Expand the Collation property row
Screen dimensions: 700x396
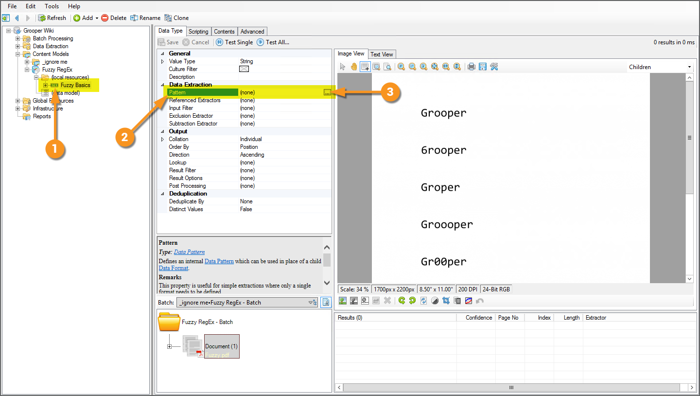(x=162, y=139)
